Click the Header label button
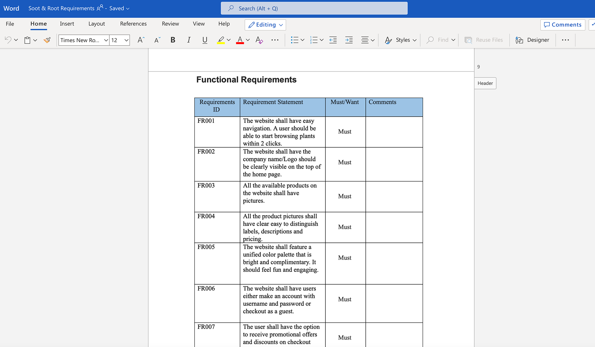Screen dimensions: 595x347 pyautogui.click(x=485, y=83)
